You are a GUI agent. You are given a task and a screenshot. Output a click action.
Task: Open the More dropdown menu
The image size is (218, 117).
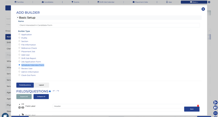[194, 2]
